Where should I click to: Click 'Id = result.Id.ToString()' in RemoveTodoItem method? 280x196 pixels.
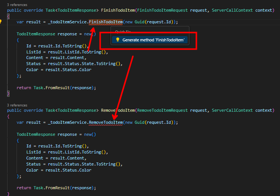click(57, 146)
